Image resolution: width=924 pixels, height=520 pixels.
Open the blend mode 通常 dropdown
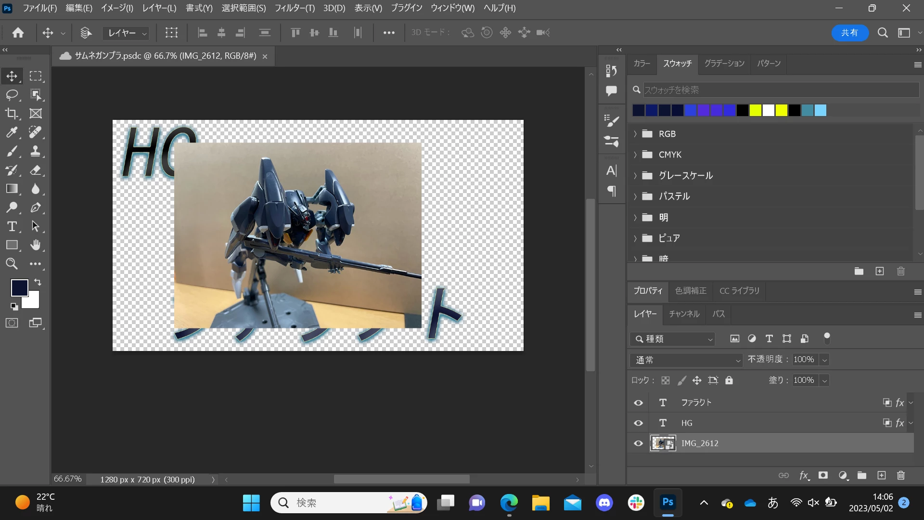tap(686, 360)
